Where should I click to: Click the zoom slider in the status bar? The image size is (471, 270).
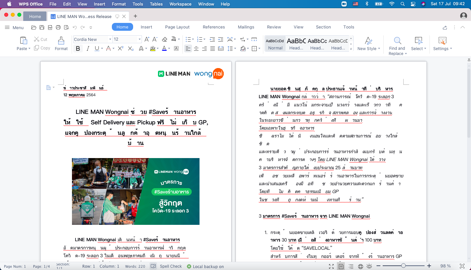coord(404,266)
